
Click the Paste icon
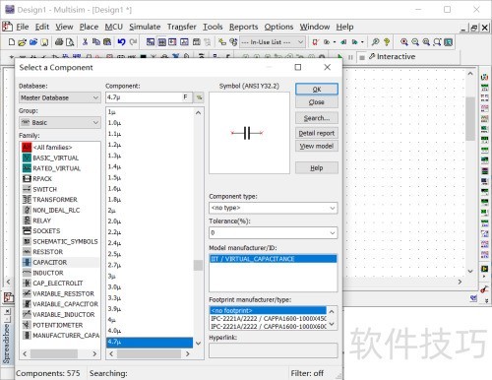pyautogui.click(x=107, y=42)
